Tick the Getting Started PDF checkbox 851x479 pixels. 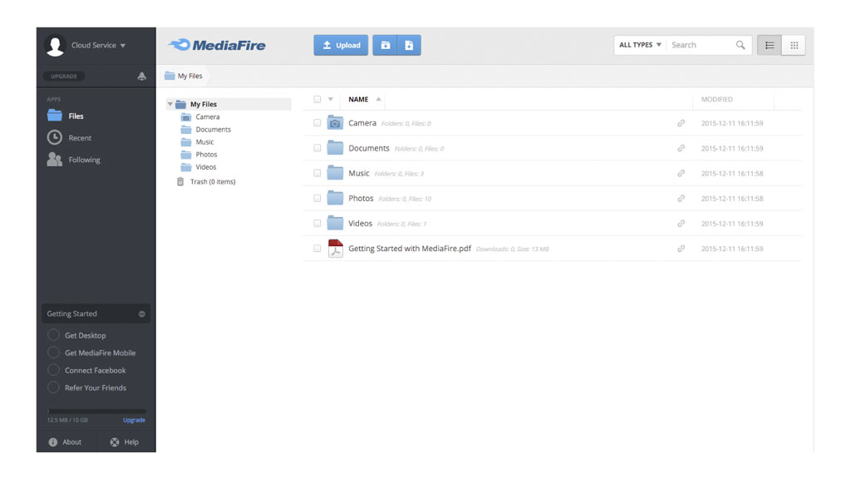pos(317,249)
